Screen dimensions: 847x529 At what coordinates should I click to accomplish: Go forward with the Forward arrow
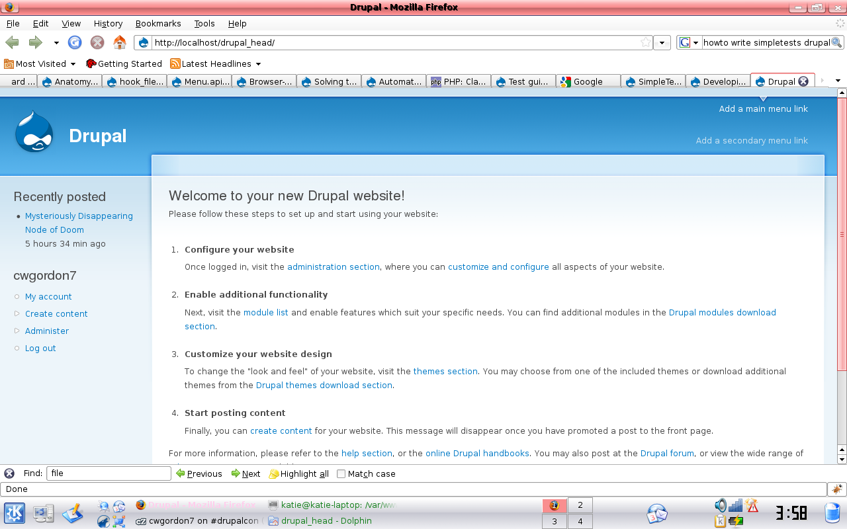click(35, 42)
